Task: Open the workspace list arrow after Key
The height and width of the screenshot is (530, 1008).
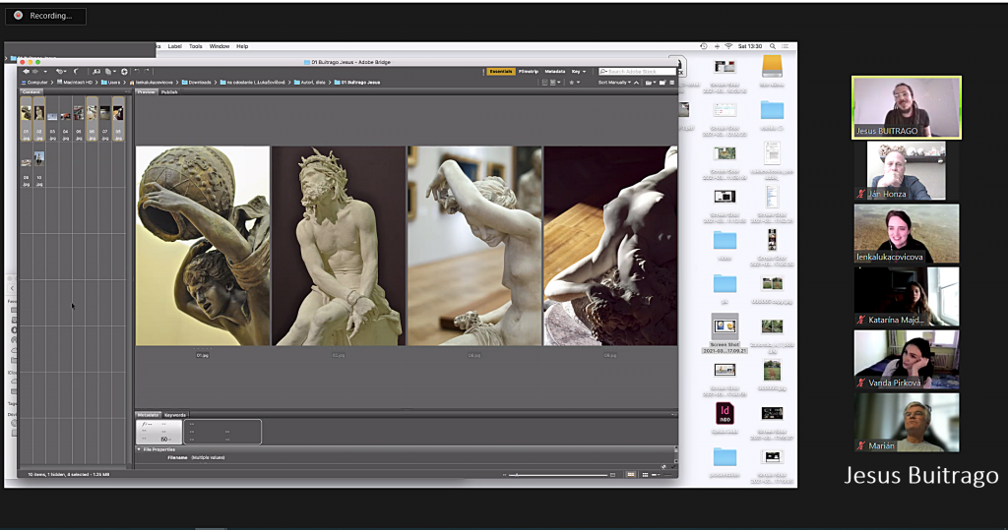Action: [x=585, y=72]
